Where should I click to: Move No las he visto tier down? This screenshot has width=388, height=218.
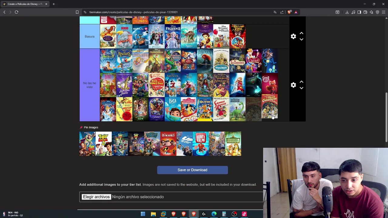pyautogui.click(x=301, y=88)
